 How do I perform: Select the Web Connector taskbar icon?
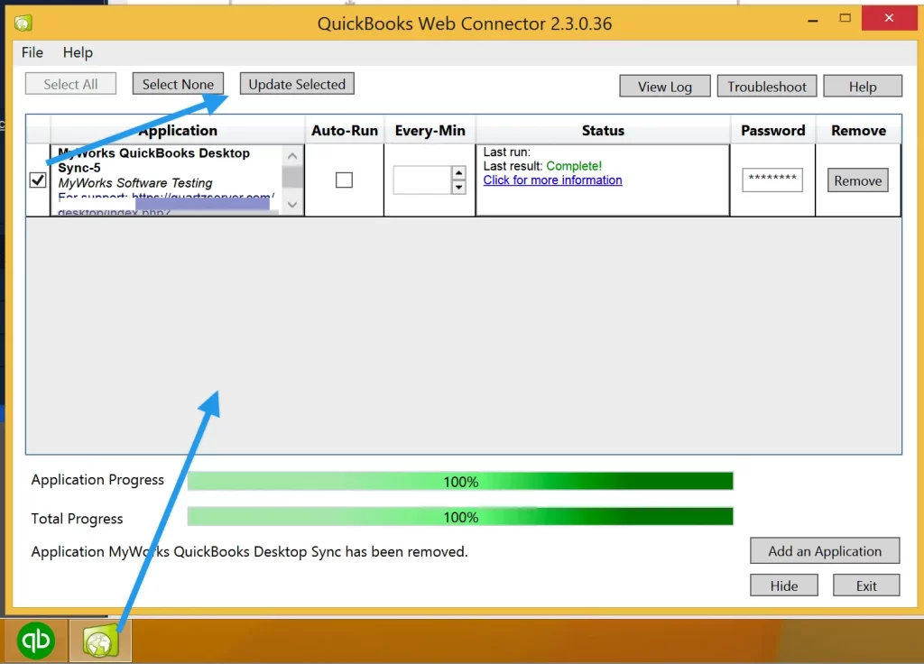point(99,641)
